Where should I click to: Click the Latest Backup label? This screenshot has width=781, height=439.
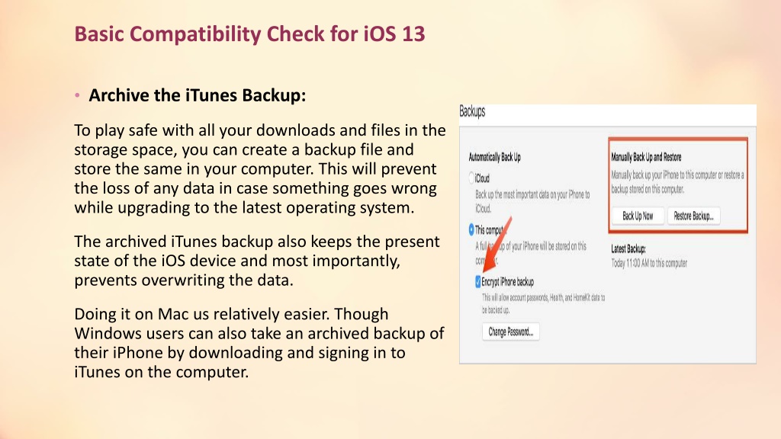click(628, 249)
